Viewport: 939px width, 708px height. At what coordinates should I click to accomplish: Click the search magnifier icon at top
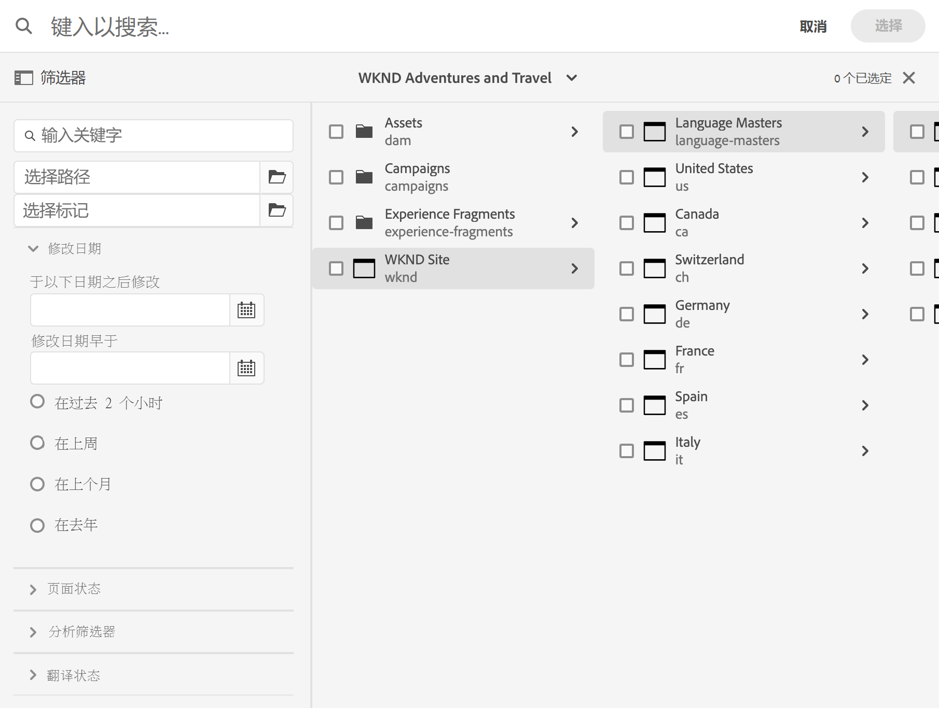pos(24,25)
